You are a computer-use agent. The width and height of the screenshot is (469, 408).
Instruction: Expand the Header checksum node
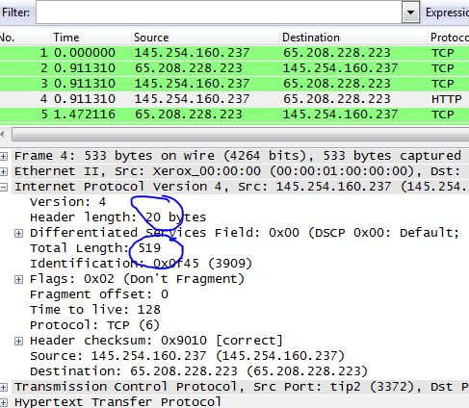click(x=19, y=341)
